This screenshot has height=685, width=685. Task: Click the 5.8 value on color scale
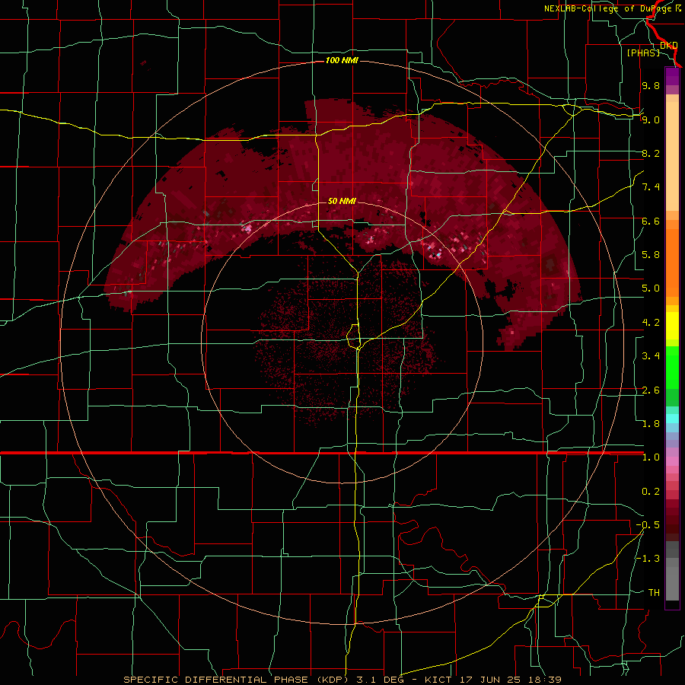651,255
